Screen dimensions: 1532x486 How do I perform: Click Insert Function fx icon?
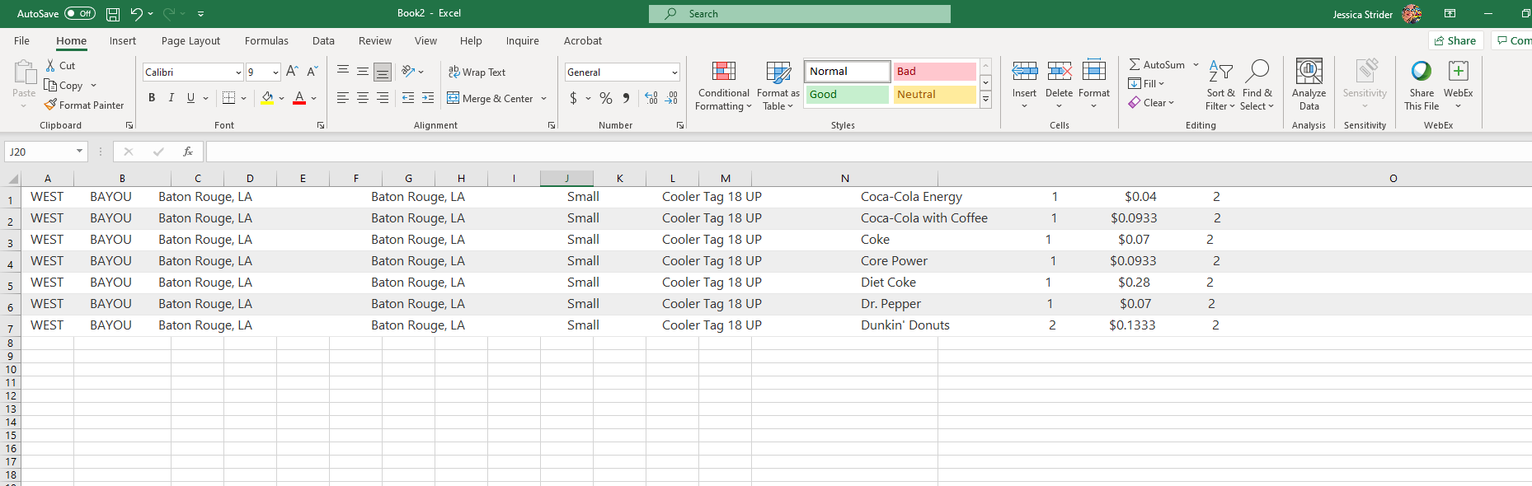tap(188, 152)
